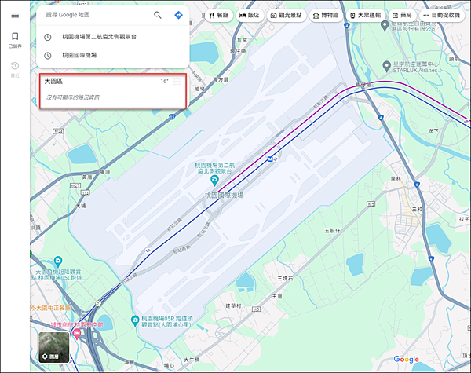Image resolution: width=471 pixels, height=373 pixels.
Task: Click the 五股仔 place label
Action: (x=333, y=231)
